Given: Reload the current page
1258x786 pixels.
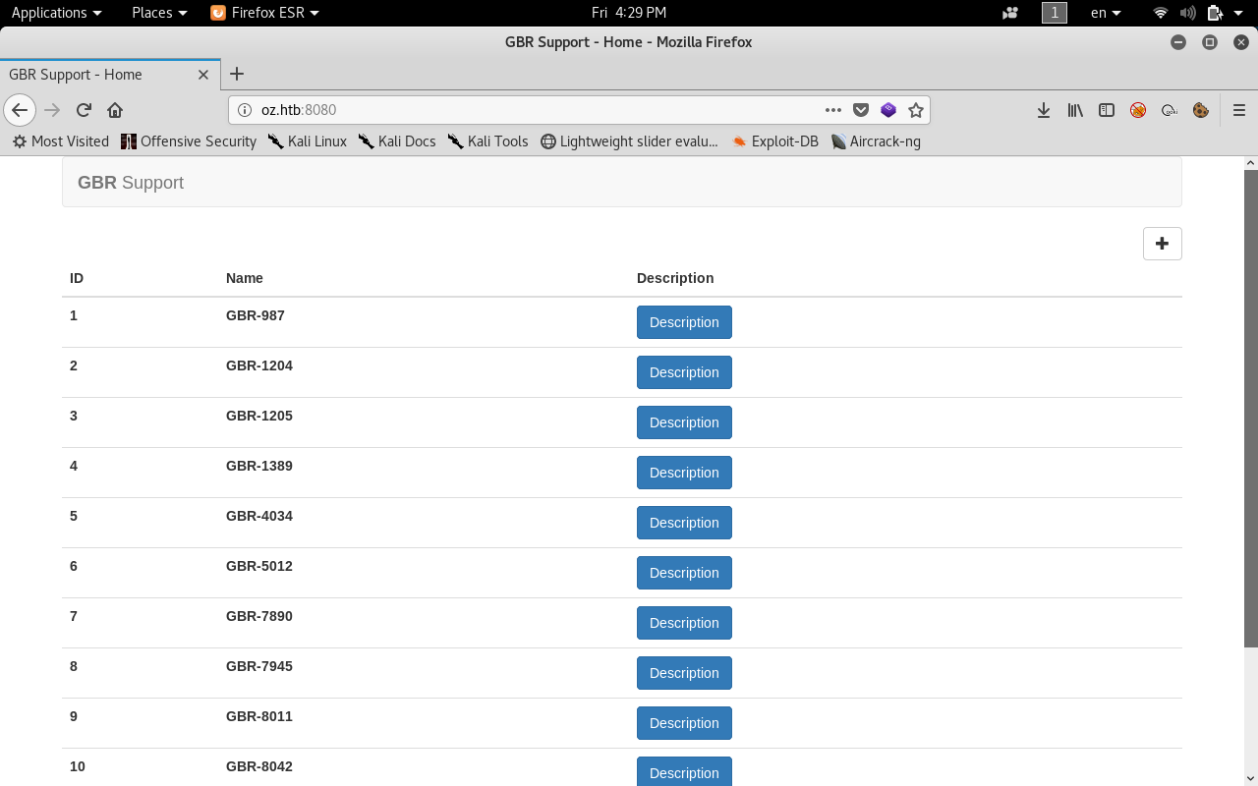Looking at the screenshot, I should (84, 110).
